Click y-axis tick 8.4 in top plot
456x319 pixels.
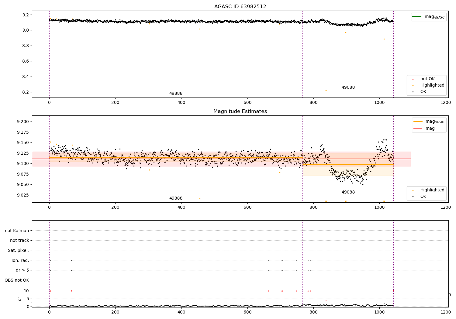(26, 77)
